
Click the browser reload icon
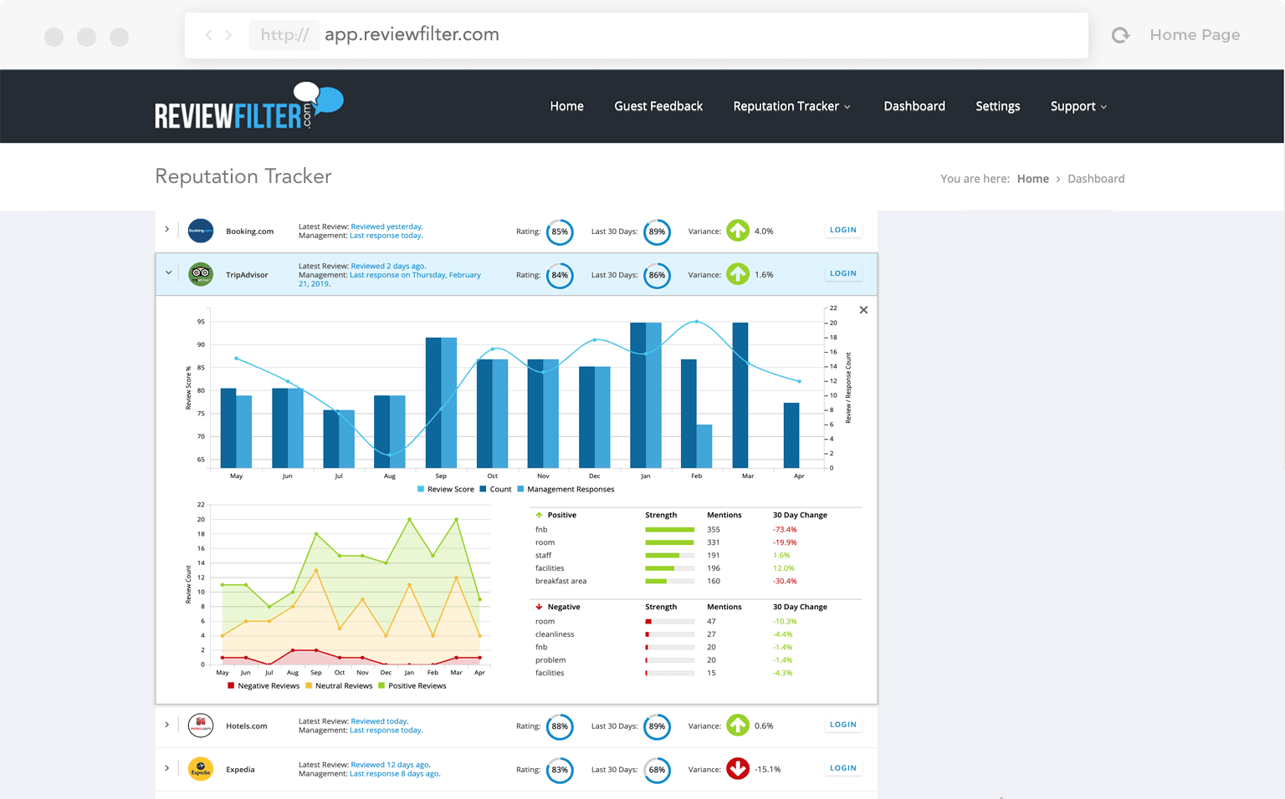1120,35
